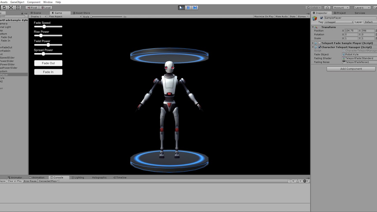Image resolution: width=377 pixels, height=212 pixels.
Task: Click the SamplePlayer object cube icon
Action: (x=315, y=19)
